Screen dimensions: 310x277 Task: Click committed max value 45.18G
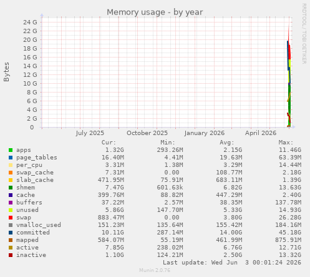(x=290, y=233)
